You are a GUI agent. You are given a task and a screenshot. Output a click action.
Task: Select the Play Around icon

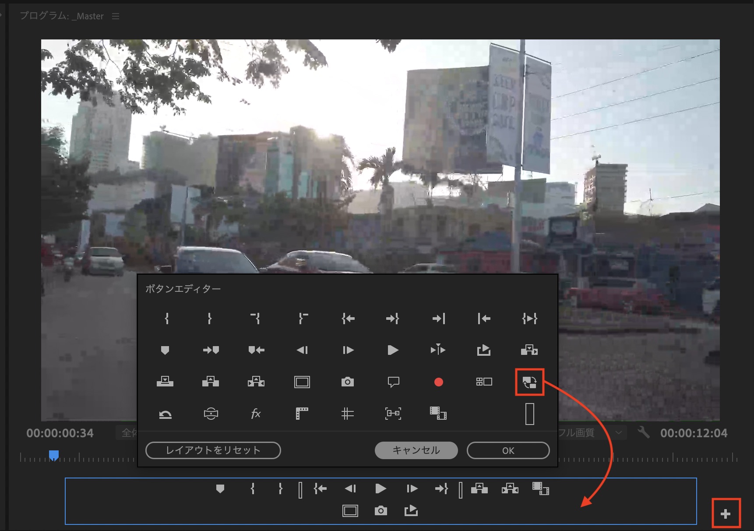pyautogui.click(x=438, y=350)
